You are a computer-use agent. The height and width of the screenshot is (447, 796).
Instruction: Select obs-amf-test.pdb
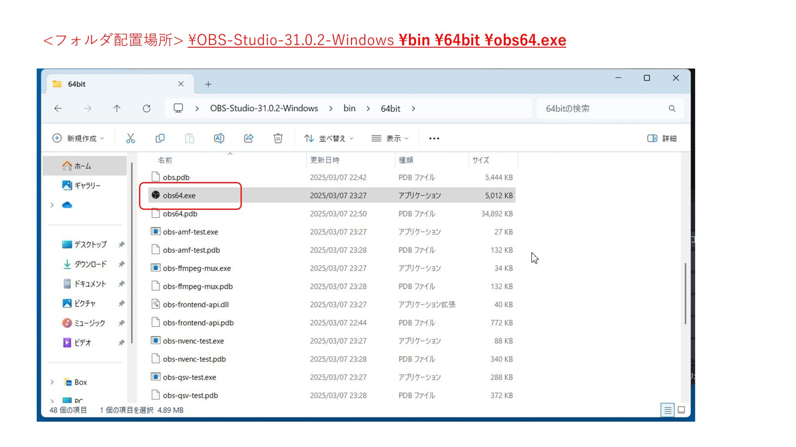pyautogui.click(x=332, y=250)
